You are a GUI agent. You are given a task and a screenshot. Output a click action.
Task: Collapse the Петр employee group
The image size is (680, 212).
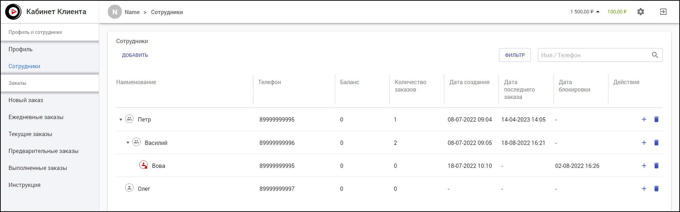121,120
